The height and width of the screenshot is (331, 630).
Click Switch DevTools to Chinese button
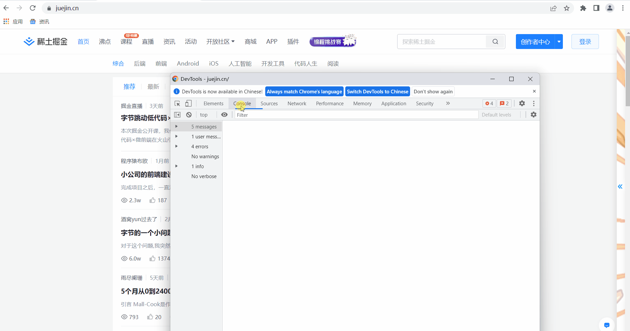click(x=378, y=92)
